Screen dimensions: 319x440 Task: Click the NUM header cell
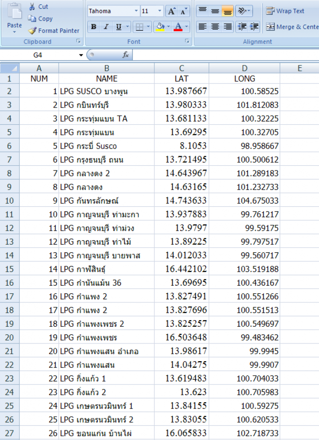(39, 78)
